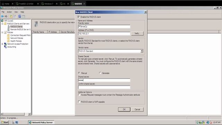The width and height of the screenshot is (222, 125).
Task: Click tree pane scroll left arrow
Action: pyautogui.click(x=2, y=114)
